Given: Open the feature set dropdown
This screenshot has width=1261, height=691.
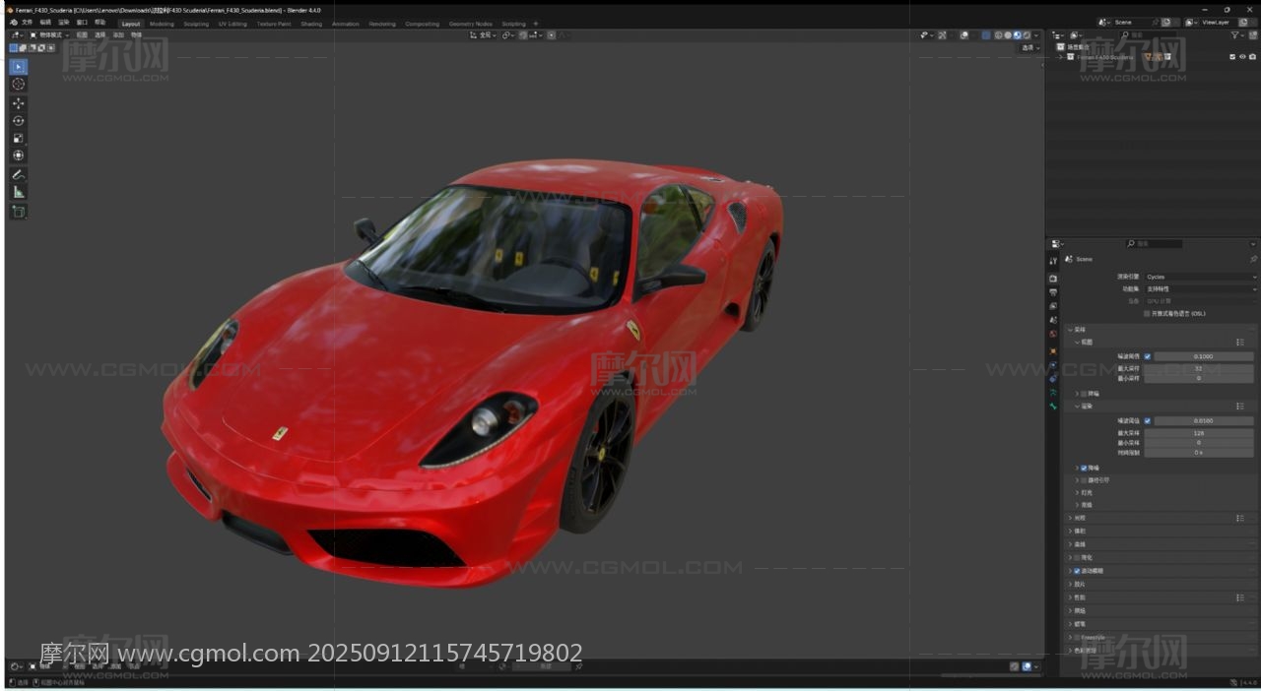Looking at the screenshot, I should point(1201,289).
